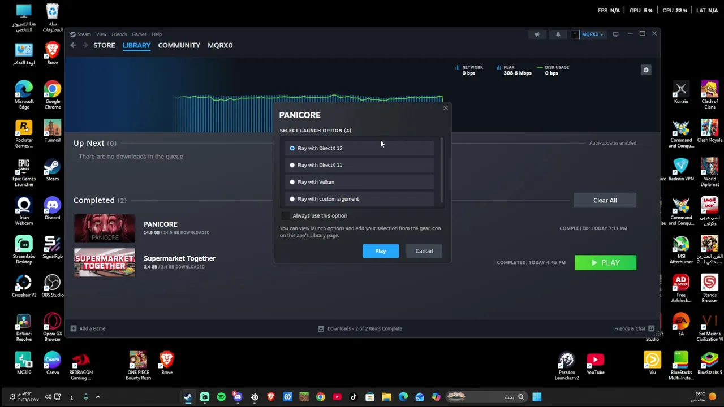Open Crosshair V2 desktop shortcut

click(x=24, y=286)
